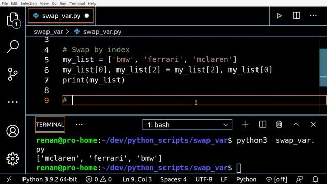Open the Edit menu

point(14,4)
